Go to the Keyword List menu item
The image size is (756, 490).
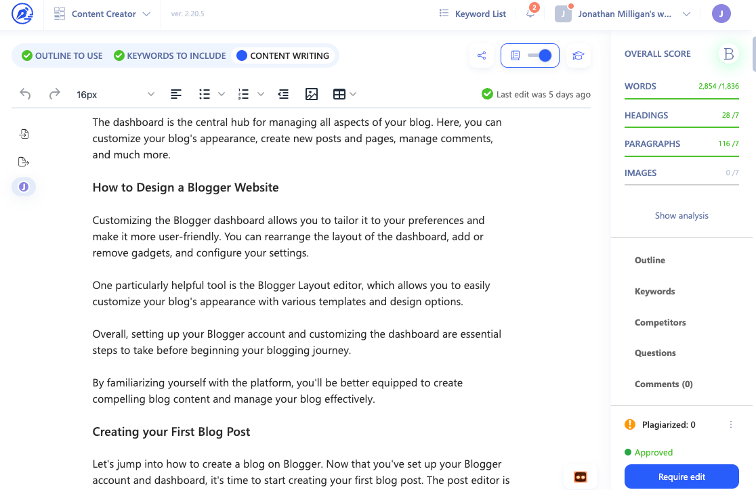pos(472,14)
